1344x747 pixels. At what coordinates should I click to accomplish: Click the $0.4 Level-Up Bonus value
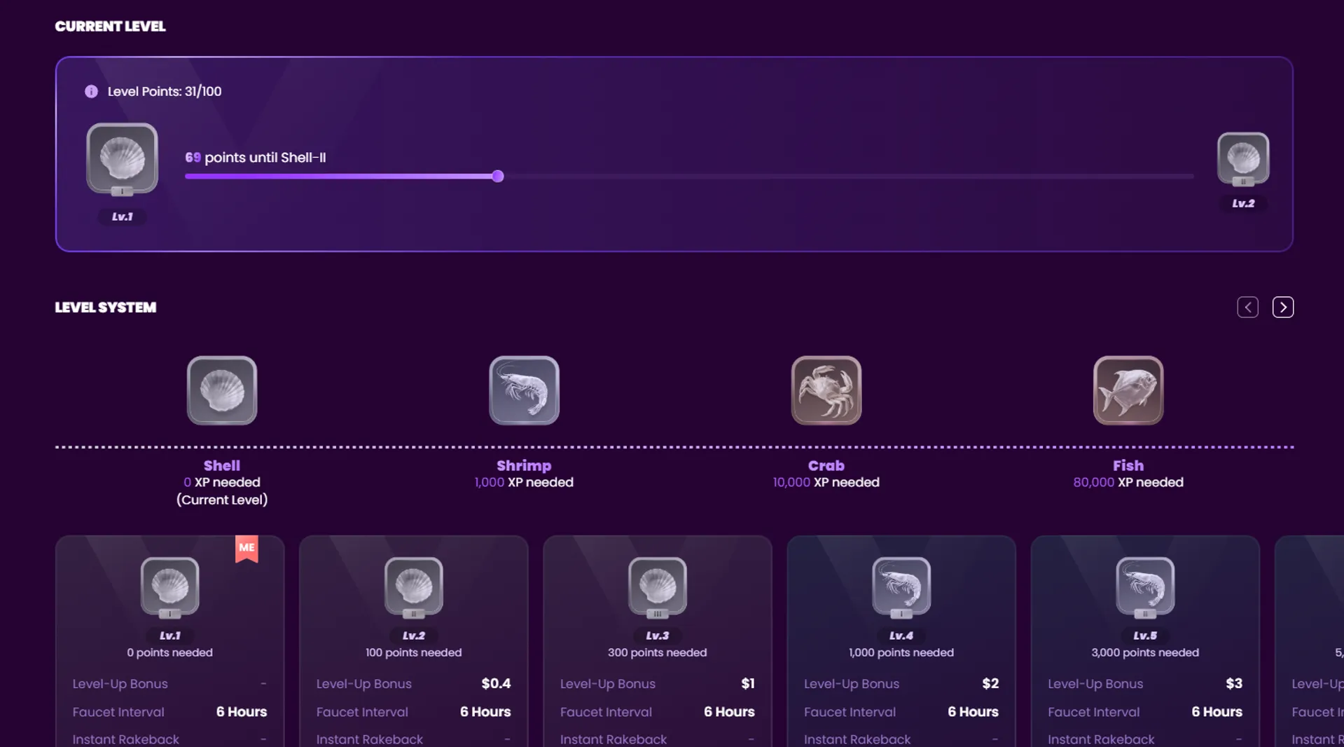[x=496, y=683]
